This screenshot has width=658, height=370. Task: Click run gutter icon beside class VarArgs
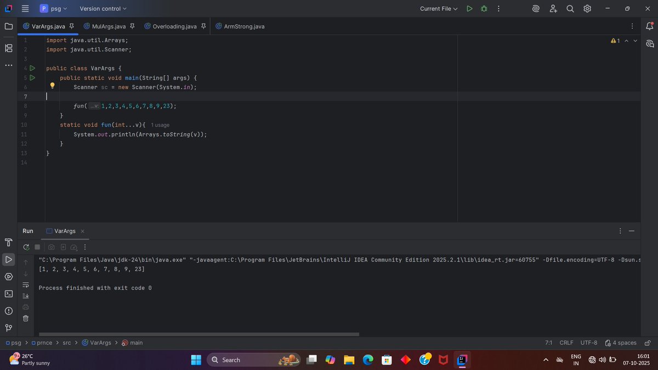(32, 69)
